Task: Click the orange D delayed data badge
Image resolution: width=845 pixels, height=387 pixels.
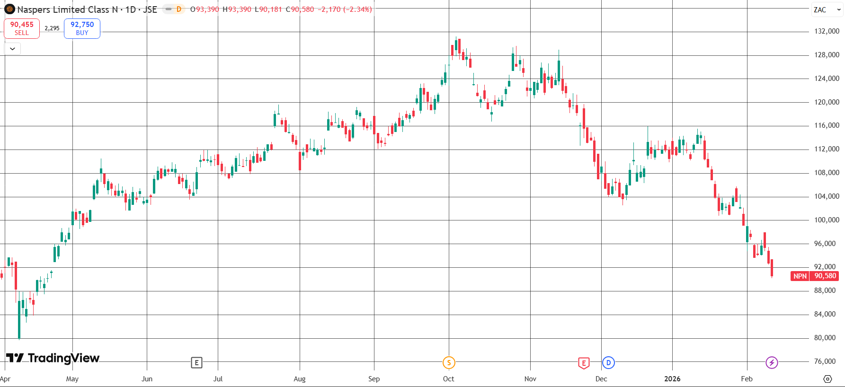Action: click(179, 9)
